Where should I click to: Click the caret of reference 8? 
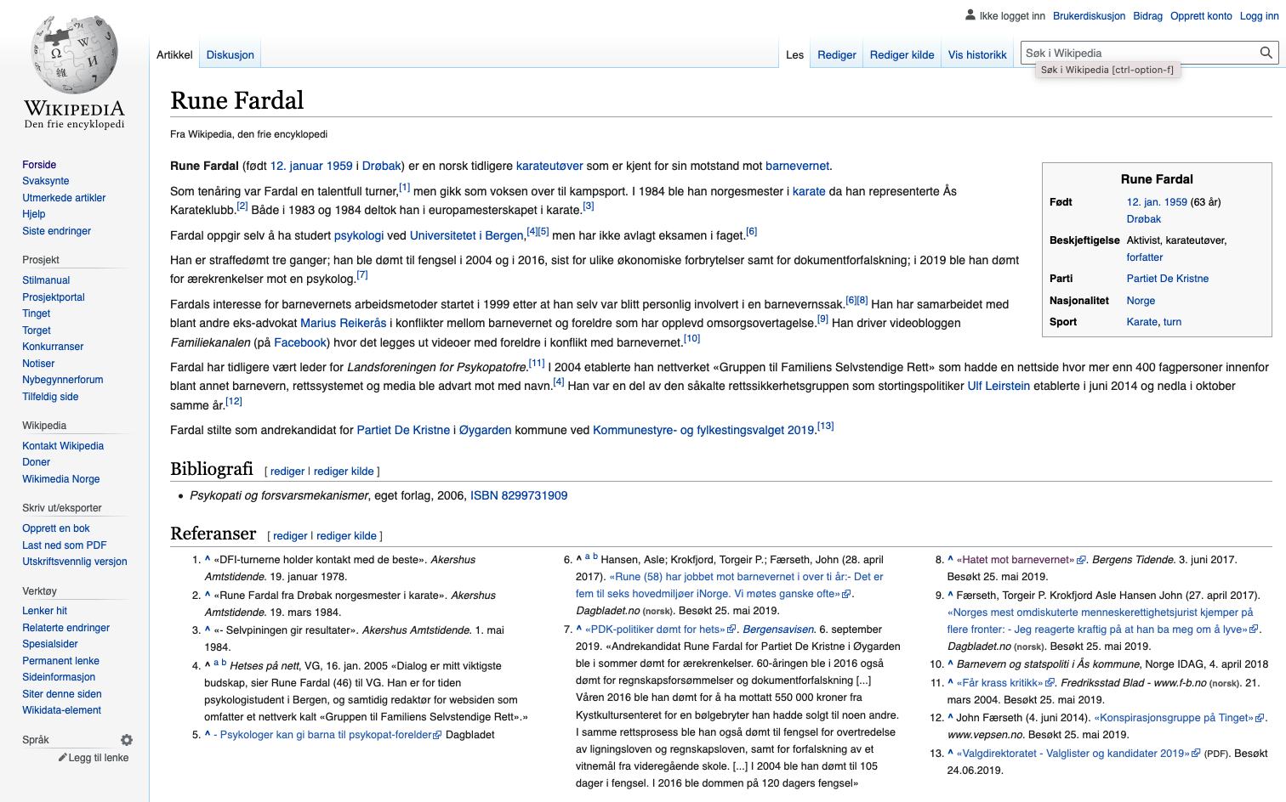tap(951, 559)
